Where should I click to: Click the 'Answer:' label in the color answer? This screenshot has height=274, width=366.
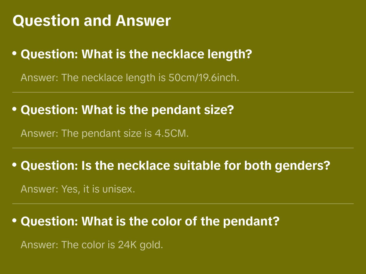coord(40,245)
